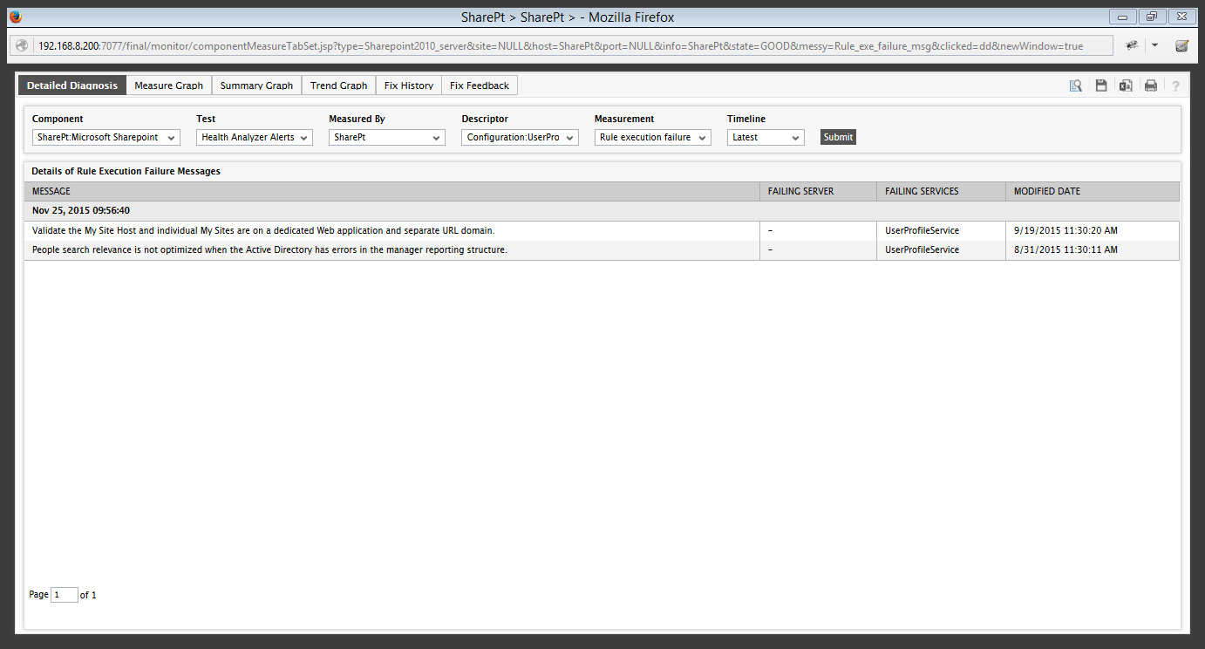
Task: Click the globe site-identity icon in the address bar
Action: coord(23,45)
